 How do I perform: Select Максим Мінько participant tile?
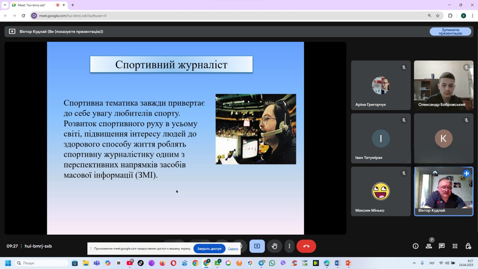click(x=381, y=191)
